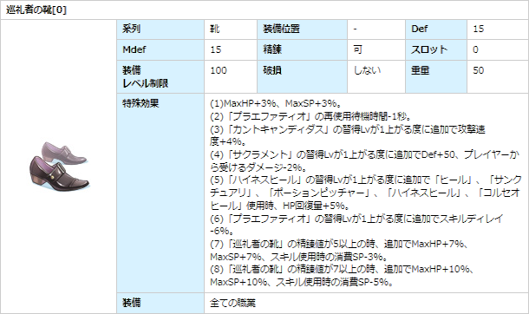Screen dimensions: 529x314
Task: Click the weight value 50
Action: (479, 70)
